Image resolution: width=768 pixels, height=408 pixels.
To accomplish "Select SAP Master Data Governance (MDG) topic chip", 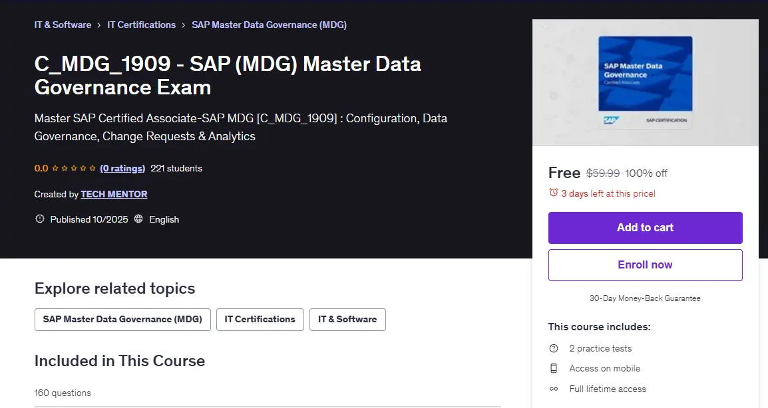I will coord(122,320).
